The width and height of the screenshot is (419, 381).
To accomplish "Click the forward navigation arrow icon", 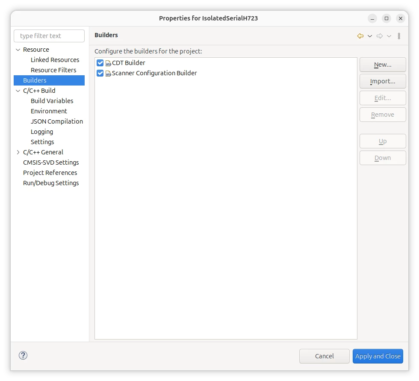I will (x=380, y=36).
